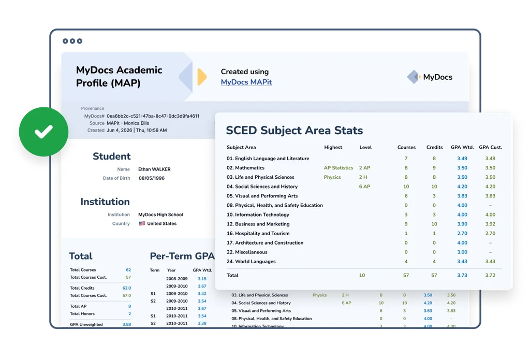The image size is (530, 357).
Task: Click the SCED Subject Area Stats heading
Action: 294,130
